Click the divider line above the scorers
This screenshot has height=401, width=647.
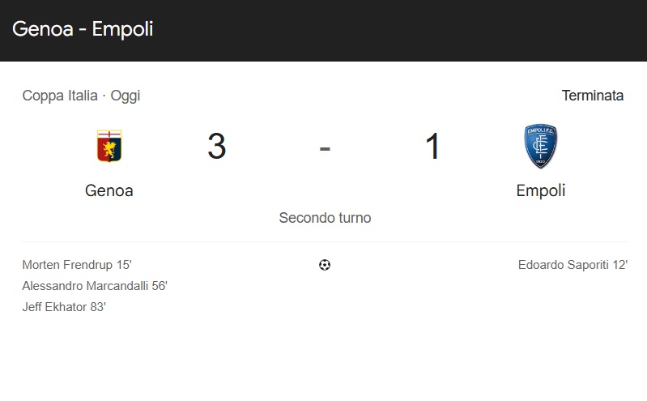tap(325, 241)
